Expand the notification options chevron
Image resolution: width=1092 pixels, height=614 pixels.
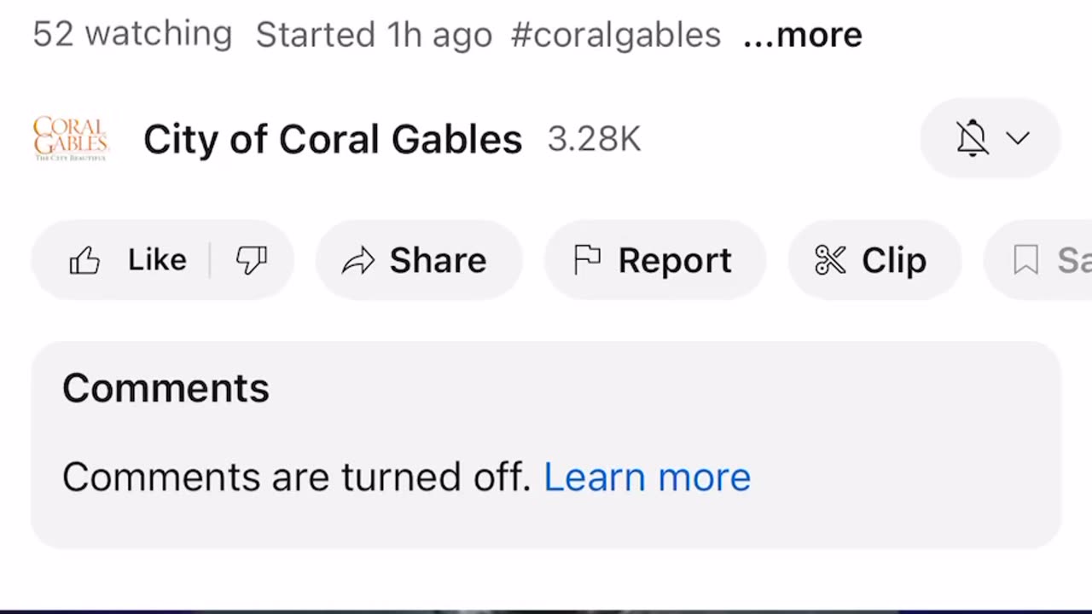[x=1018, y=138]
